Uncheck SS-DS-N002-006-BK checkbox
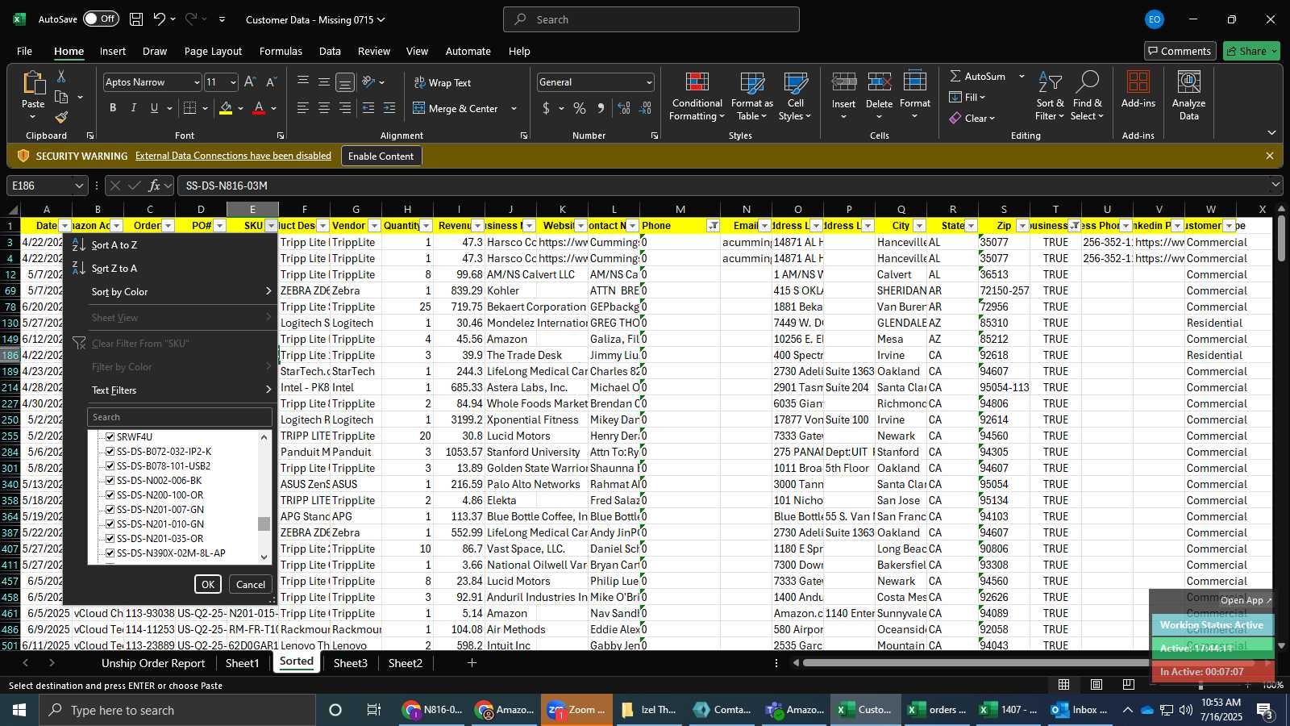The image size is (1290, 726). coord(110,480)
